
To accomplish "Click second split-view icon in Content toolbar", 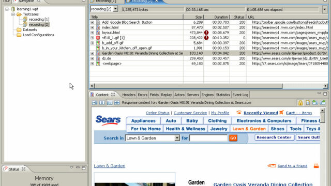I will click(102, 103).
